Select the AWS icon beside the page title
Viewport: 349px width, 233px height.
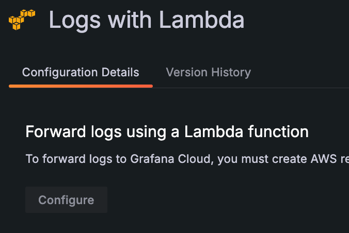(x=22, y=19)
